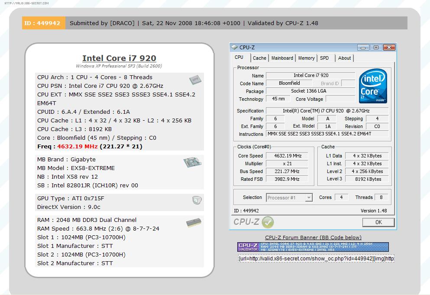Open the Processor #1 selection dropdown
Screen dimensions: 430x295
tap(289, 198)
